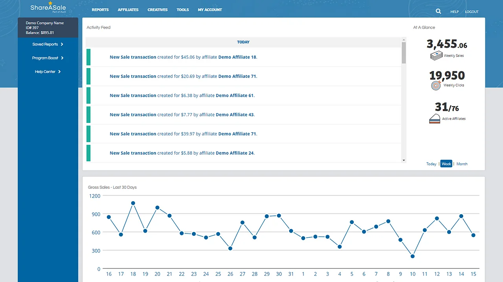This screenshot has height=282, width=503.
Task: Open the Reports menu
Action: tap(100, 10)
